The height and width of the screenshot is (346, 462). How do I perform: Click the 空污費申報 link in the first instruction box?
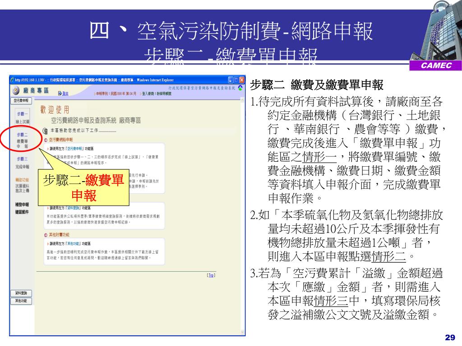75,149
